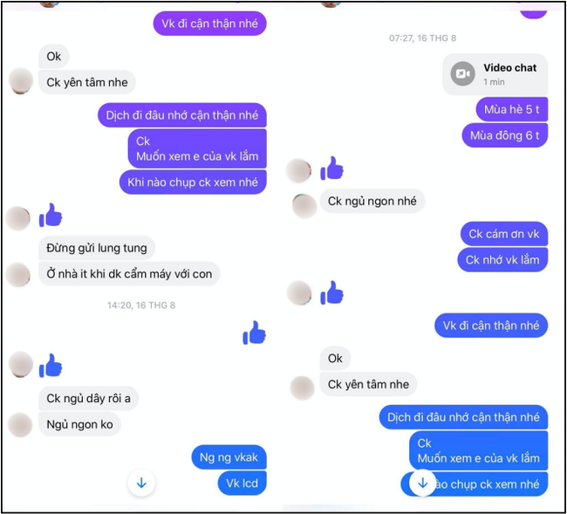This screenshot has height=514, width=567.
Task: Open the 'Video chat 1 min' call entry
Action: tap(495, 74)
